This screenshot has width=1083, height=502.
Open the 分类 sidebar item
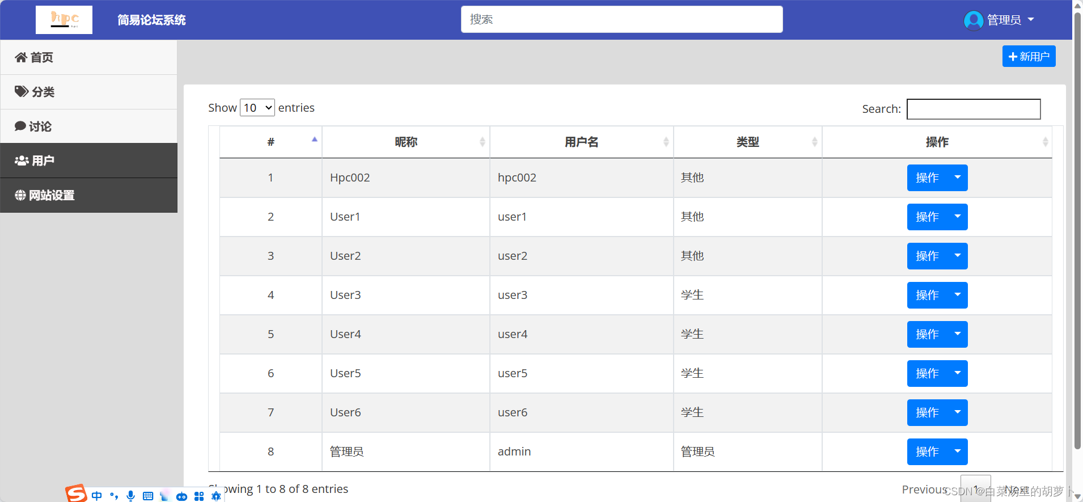pos(88,92)
